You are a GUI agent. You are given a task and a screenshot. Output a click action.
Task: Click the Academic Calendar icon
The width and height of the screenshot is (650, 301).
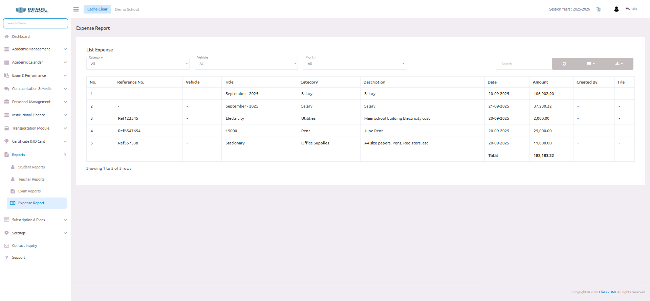click(x=6, y=62)
